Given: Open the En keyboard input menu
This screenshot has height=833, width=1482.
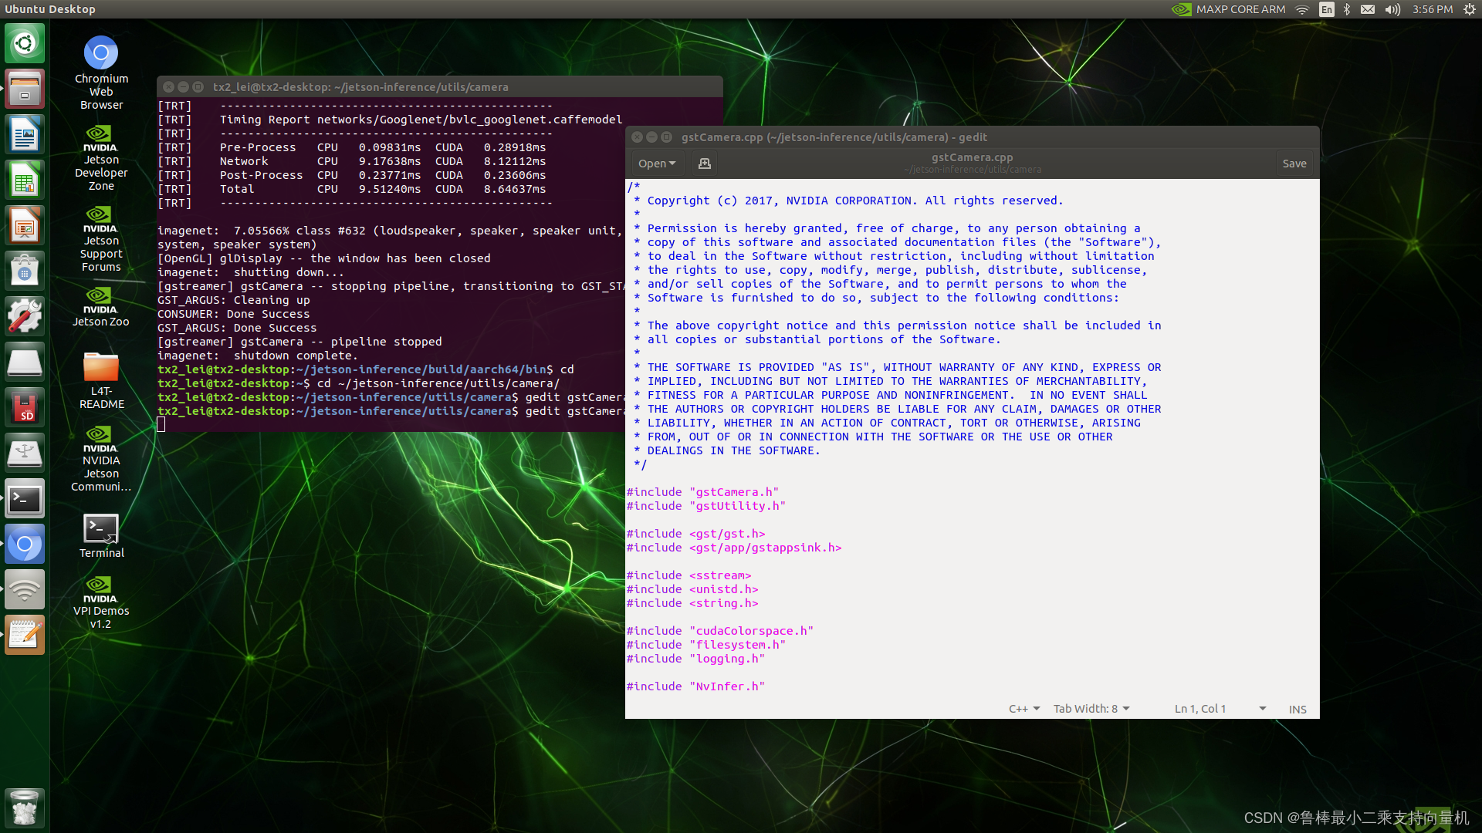Looking at the screenshot, I should coord(1327,9).
